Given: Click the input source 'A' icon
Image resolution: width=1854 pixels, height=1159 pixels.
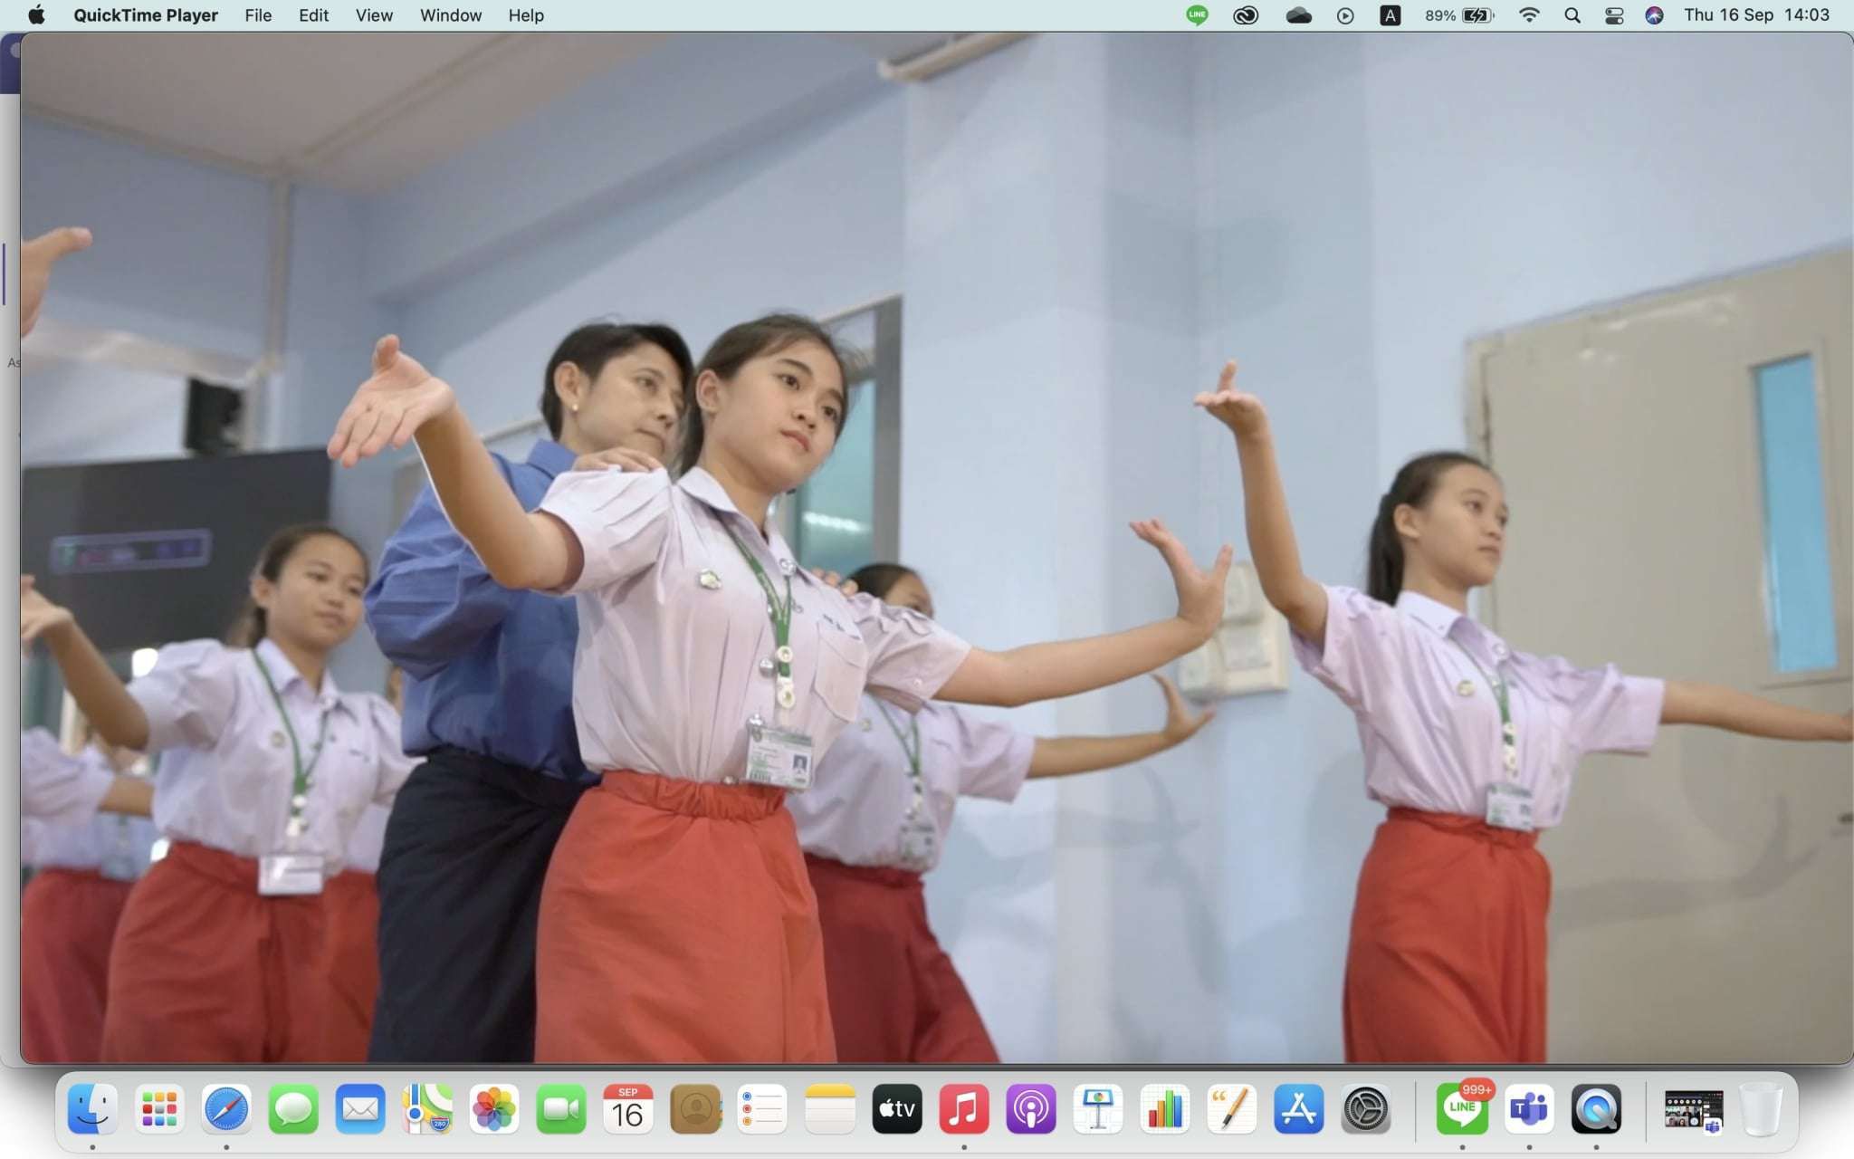Looking at the screenshot, I should coord(1390,15).
